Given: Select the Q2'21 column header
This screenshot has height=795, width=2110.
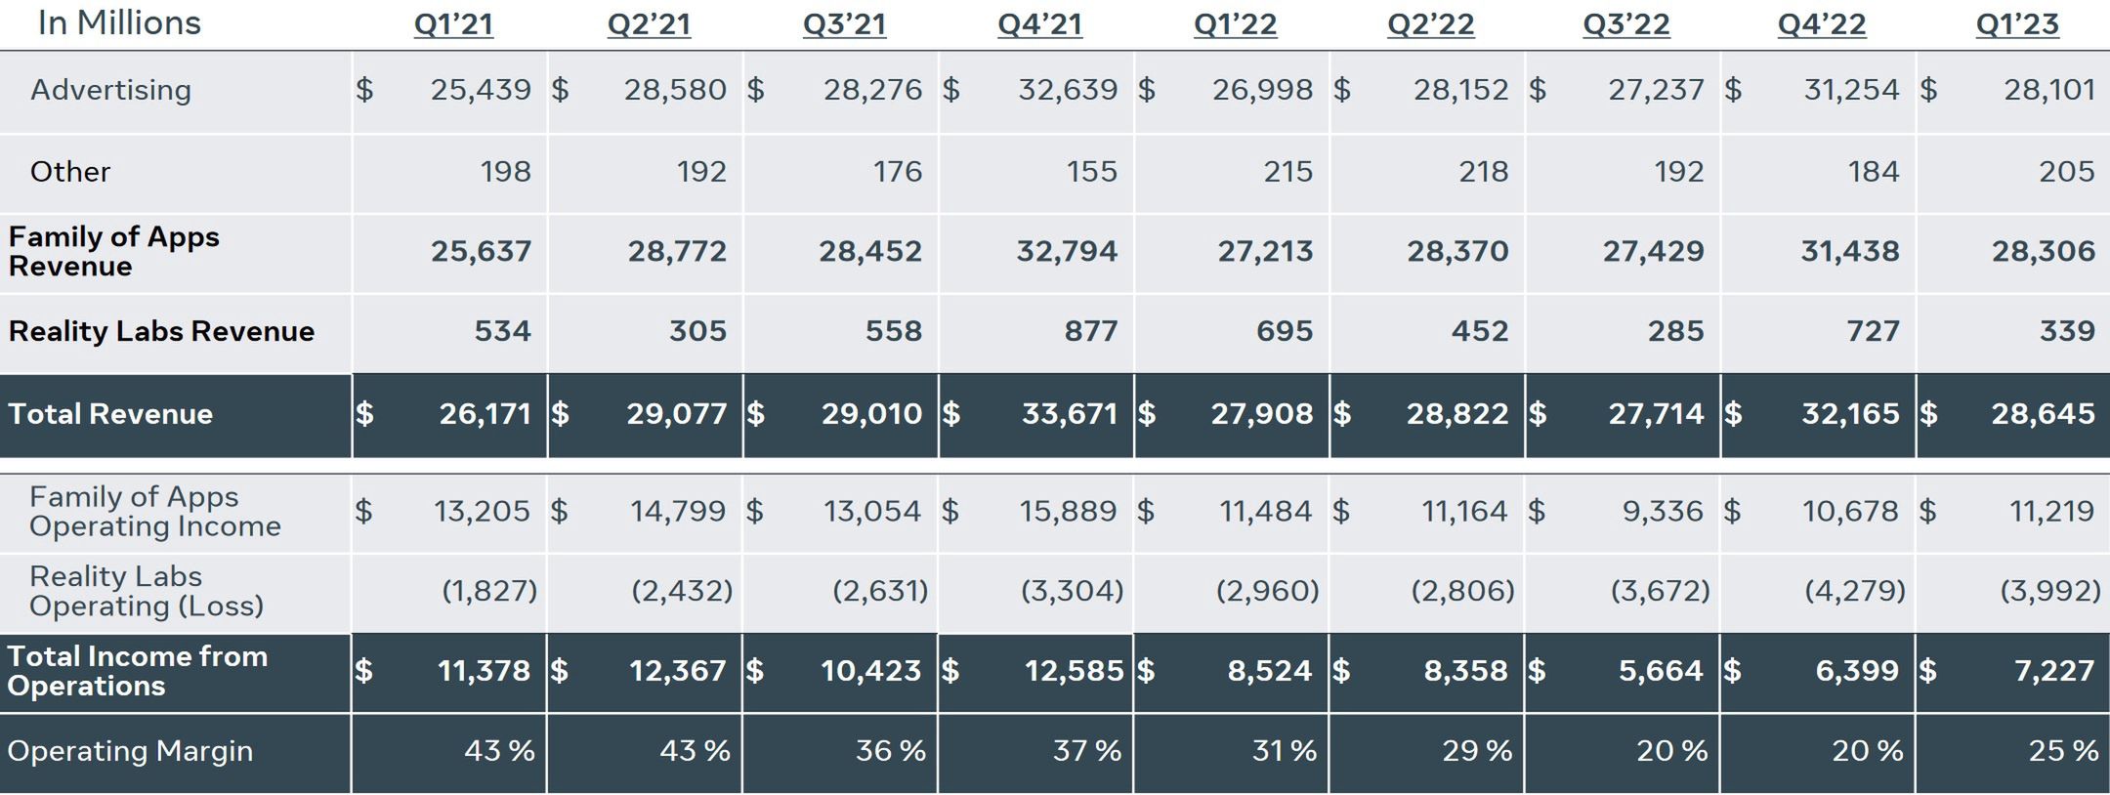Looking at the screenshot, I should pyautogui.click(x=649, y=23).
